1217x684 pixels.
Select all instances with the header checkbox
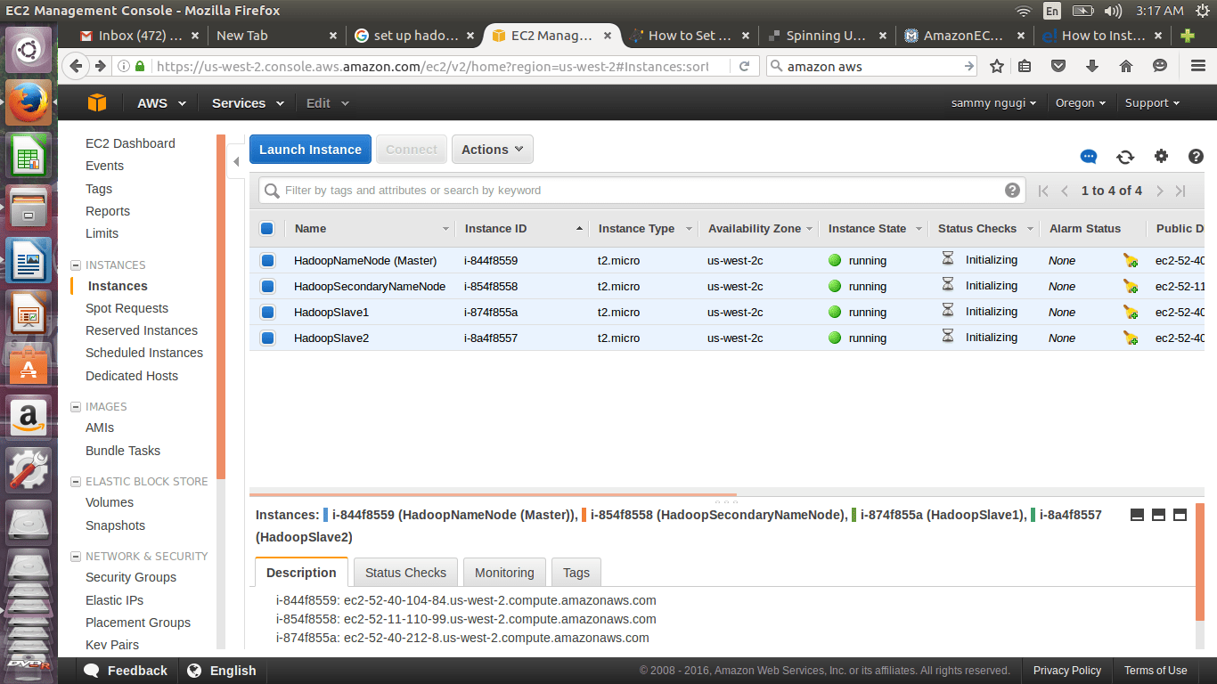pos(266,228)
